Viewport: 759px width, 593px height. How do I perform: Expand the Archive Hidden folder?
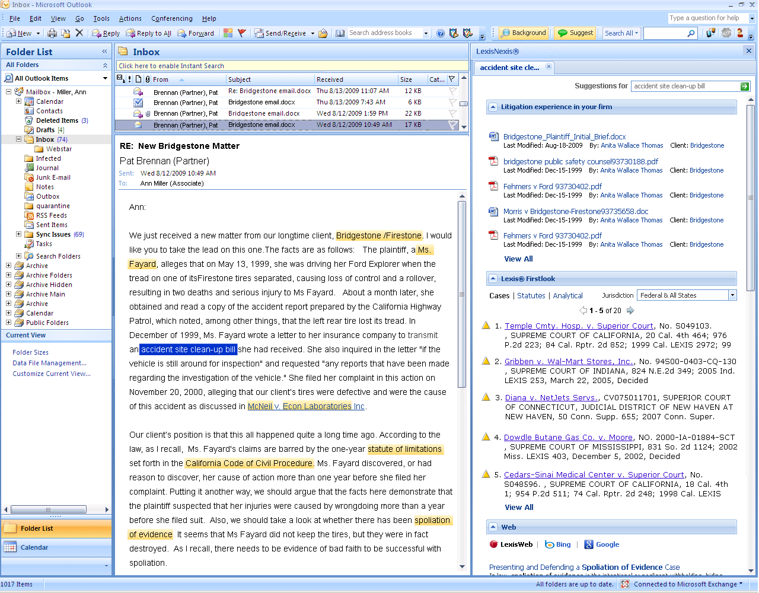click(9, 285)
